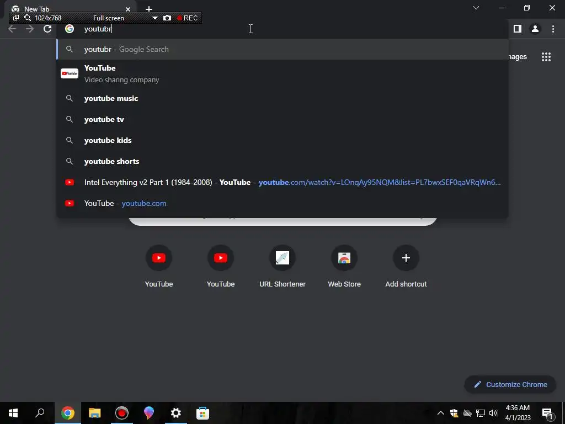Screen dimensions: 565x424
Task: Select the youtube music suggestion
Action: tap(282, 98)
